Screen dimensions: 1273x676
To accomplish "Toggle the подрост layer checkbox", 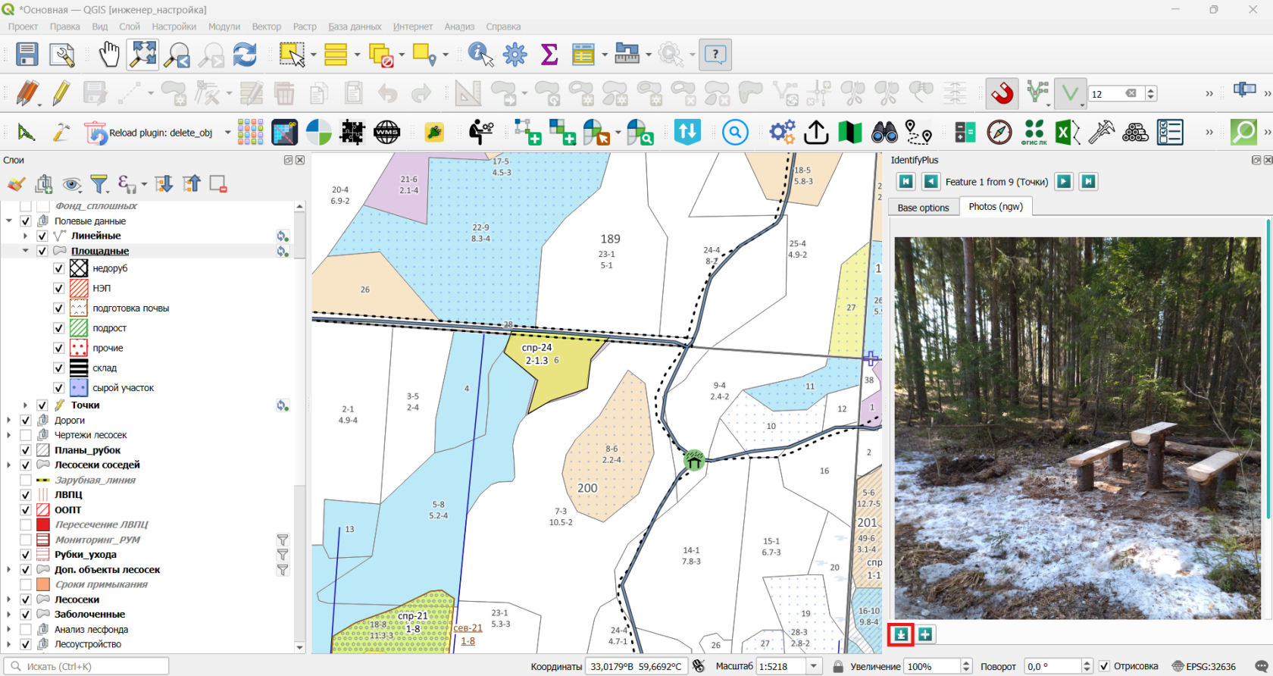I will (58, 328).
